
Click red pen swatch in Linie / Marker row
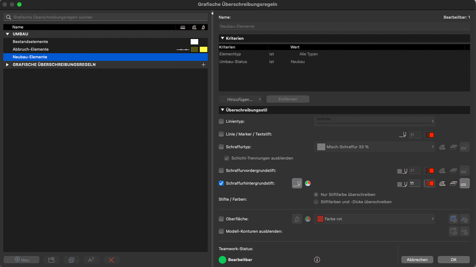point(430,135)
